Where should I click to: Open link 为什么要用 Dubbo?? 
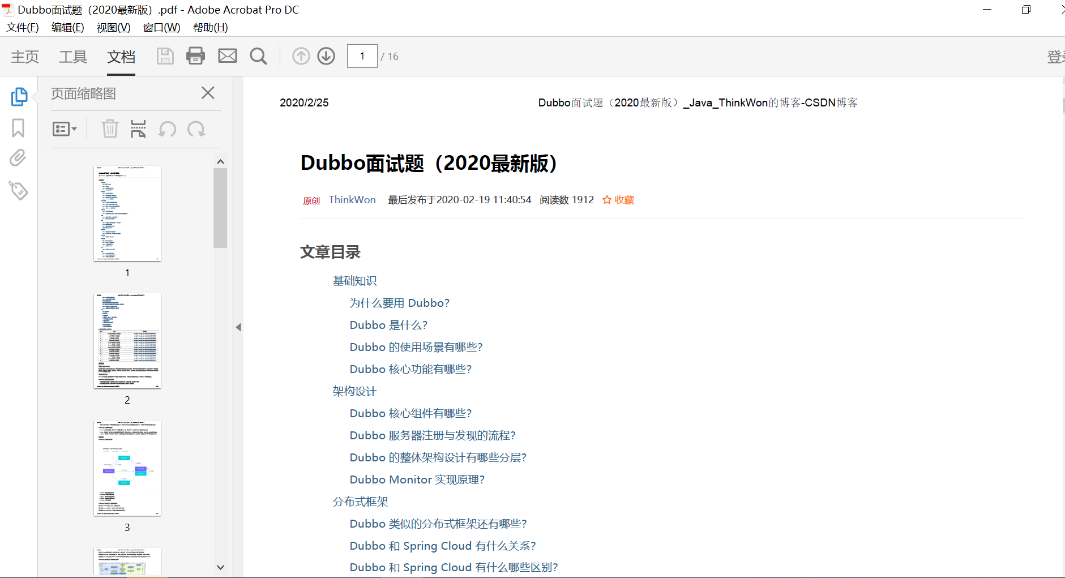point(399,303)
